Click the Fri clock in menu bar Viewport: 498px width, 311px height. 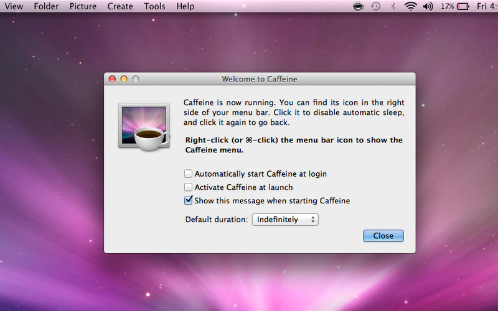coord(487,6)
